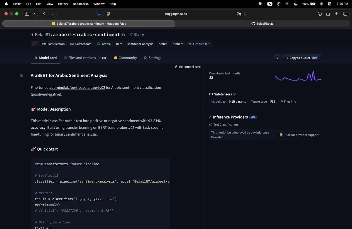
Task: Click the arabic tag
Action: [x=163, y=44]
